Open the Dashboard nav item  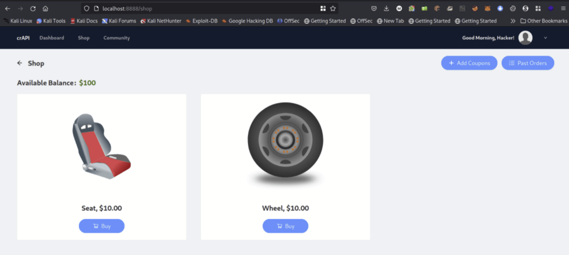(x=52, y=38)
